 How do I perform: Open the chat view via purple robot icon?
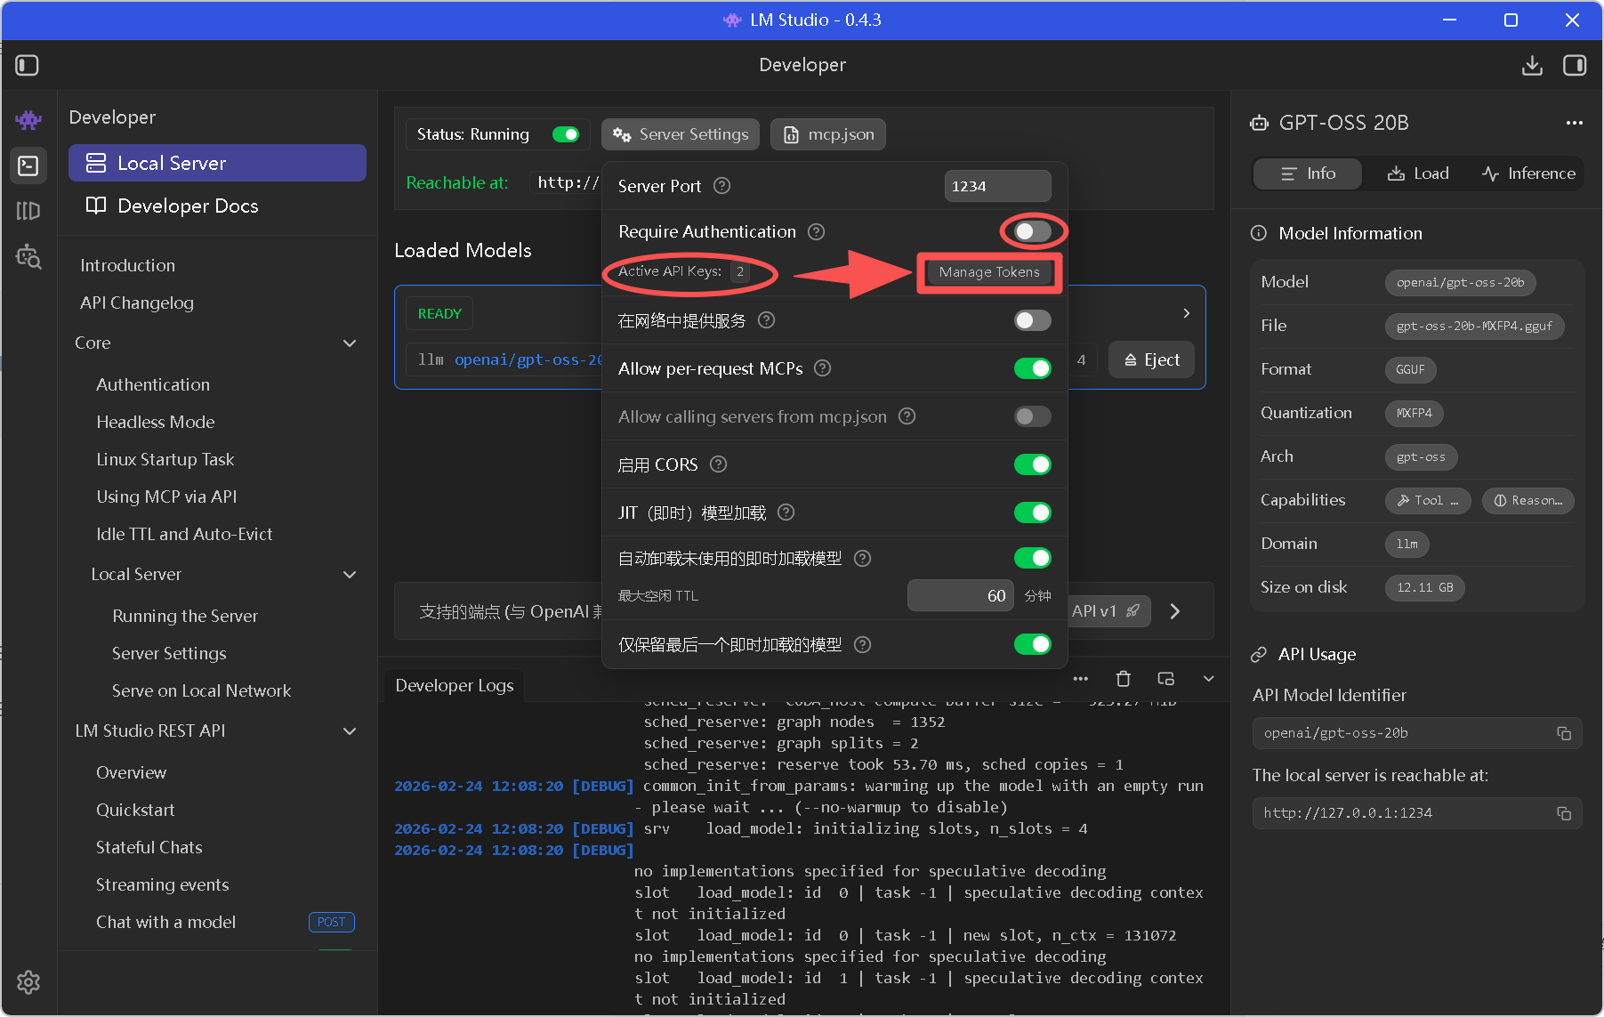pyautogui.click(x=28, y=119)
